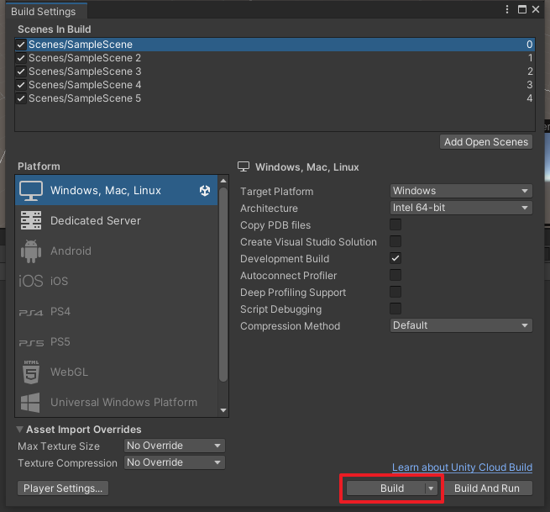Uncheck Scenes/SampleScene 3 checkbox
Image resolution: width=550 pixels, height=512 pixels.
pos(21,71)
